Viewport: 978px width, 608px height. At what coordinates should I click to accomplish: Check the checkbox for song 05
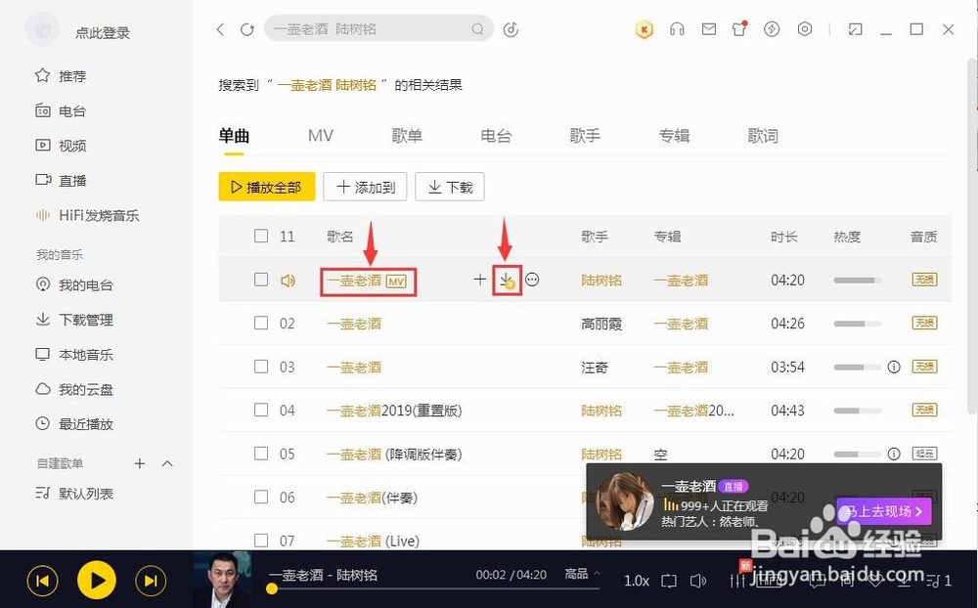261,453
